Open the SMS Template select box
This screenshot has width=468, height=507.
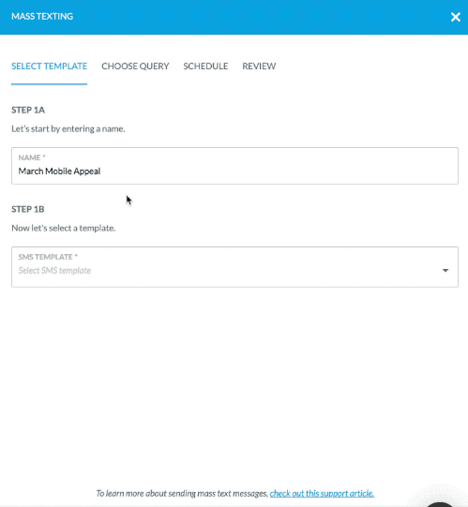tap(234, 267)
